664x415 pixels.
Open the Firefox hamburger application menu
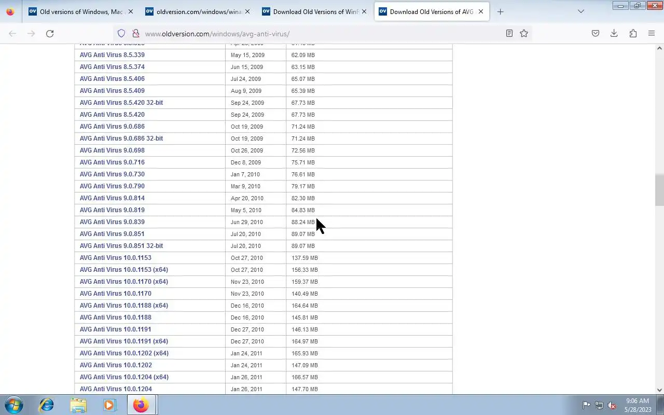point(652,33)
